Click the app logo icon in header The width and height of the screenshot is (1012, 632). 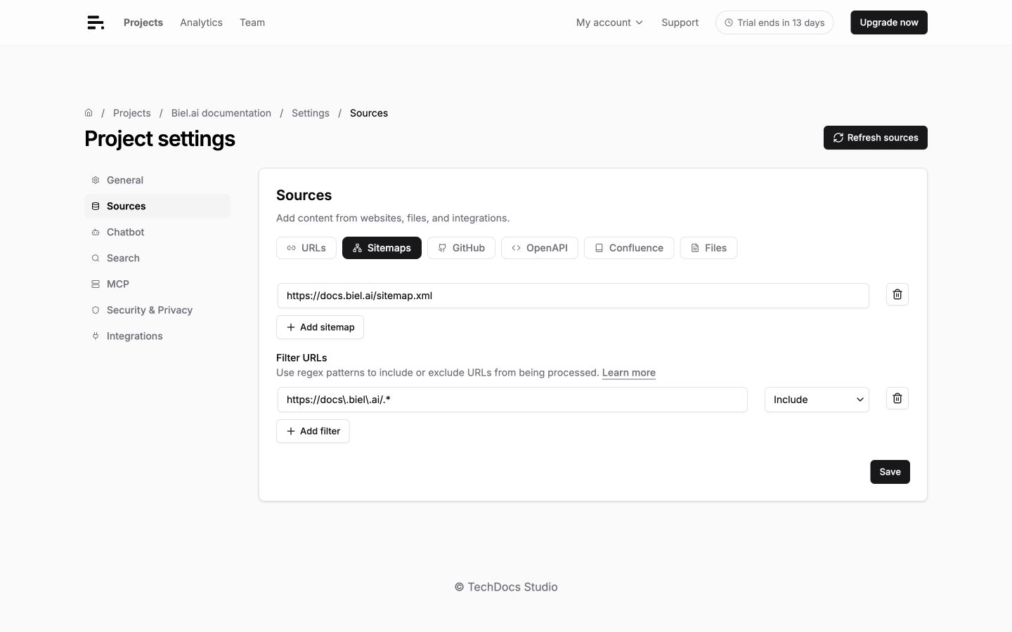[96, 22]
